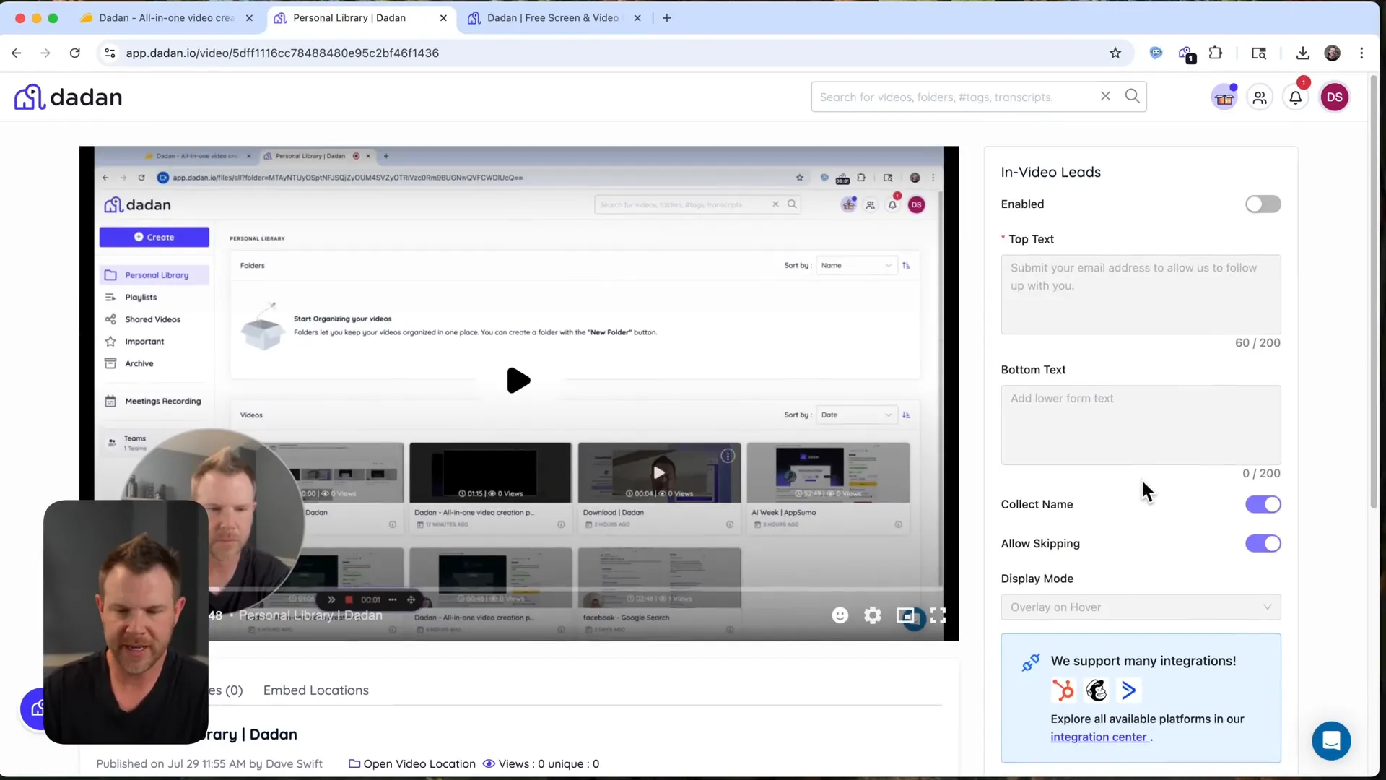Screen dimensions: 1386x780
Task: Open the chat support bubble
Action: click(1331, 740)
